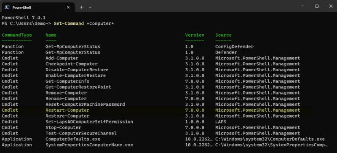337x153 pixels.
Task: Click 'Cmdlet' type of Rename-Computer row
Action: (10, 99)
